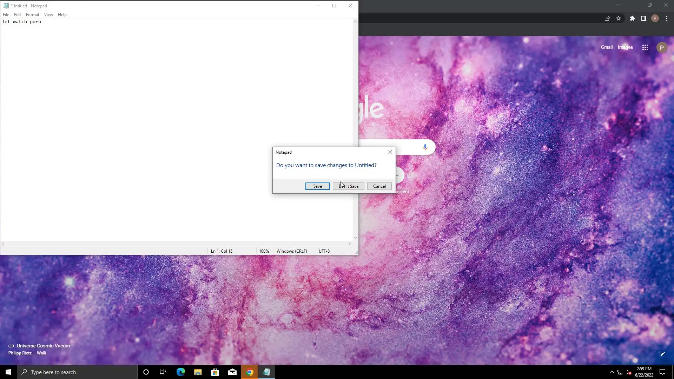Open Microsoft Edge from the taskbar
674x379 pixels.
(180, 372)
